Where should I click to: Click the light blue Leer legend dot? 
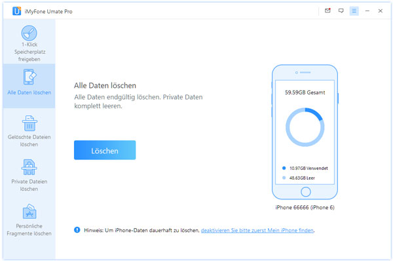click(284, 178)
